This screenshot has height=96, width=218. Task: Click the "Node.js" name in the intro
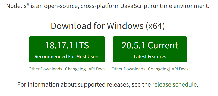pos(16,6)
